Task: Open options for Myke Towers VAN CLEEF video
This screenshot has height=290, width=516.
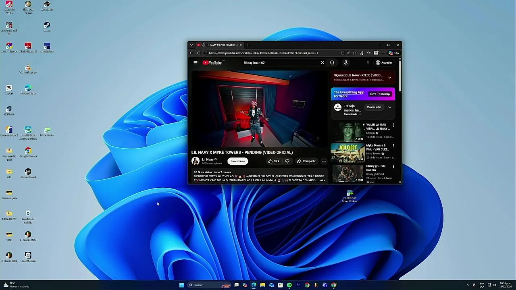Action: [393, 146]
